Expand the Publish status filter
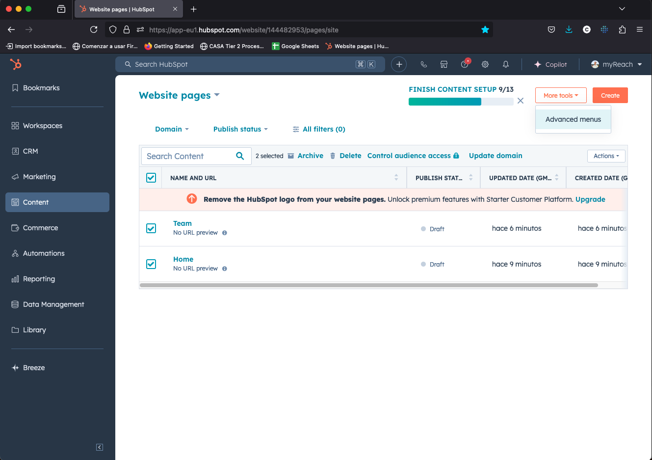Viewport: 652px width, 460px height. coord(240,129)
